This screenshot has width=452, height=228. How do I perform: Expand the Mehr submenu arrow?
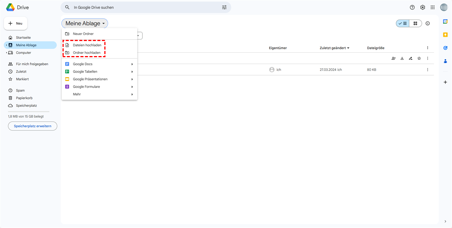pos(132,94)
